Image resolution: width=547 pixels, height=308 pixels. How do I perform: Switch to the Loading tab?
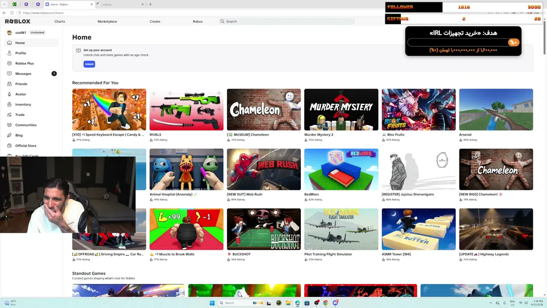(120, 4)
